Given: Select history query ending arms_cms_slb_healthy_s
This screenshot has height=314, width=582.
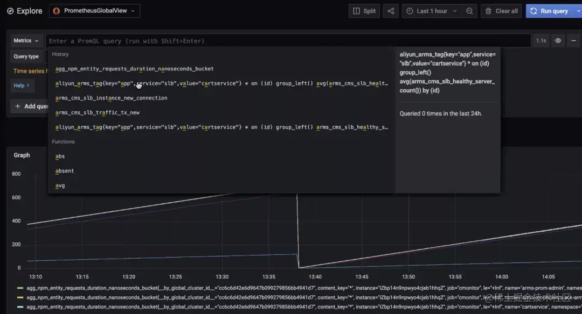Looking at the screenshot, I should (221, 127).
